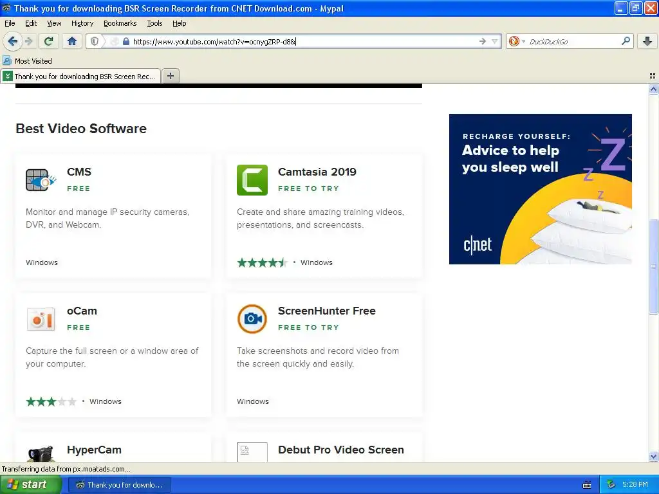Click the vertical scrollbar thumb
This screenshot has height=494, width=659.
(x=653, y=266)
